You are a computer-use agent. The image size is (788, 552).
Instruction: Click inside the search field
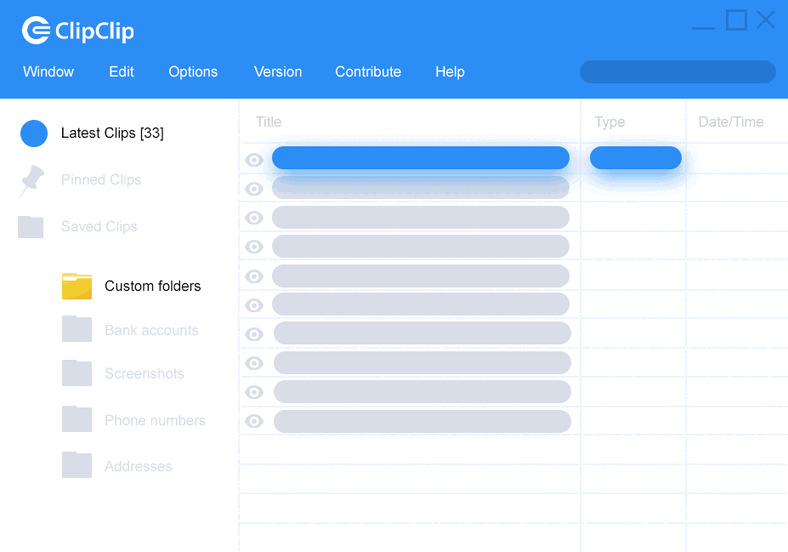(x=677, y=72)
